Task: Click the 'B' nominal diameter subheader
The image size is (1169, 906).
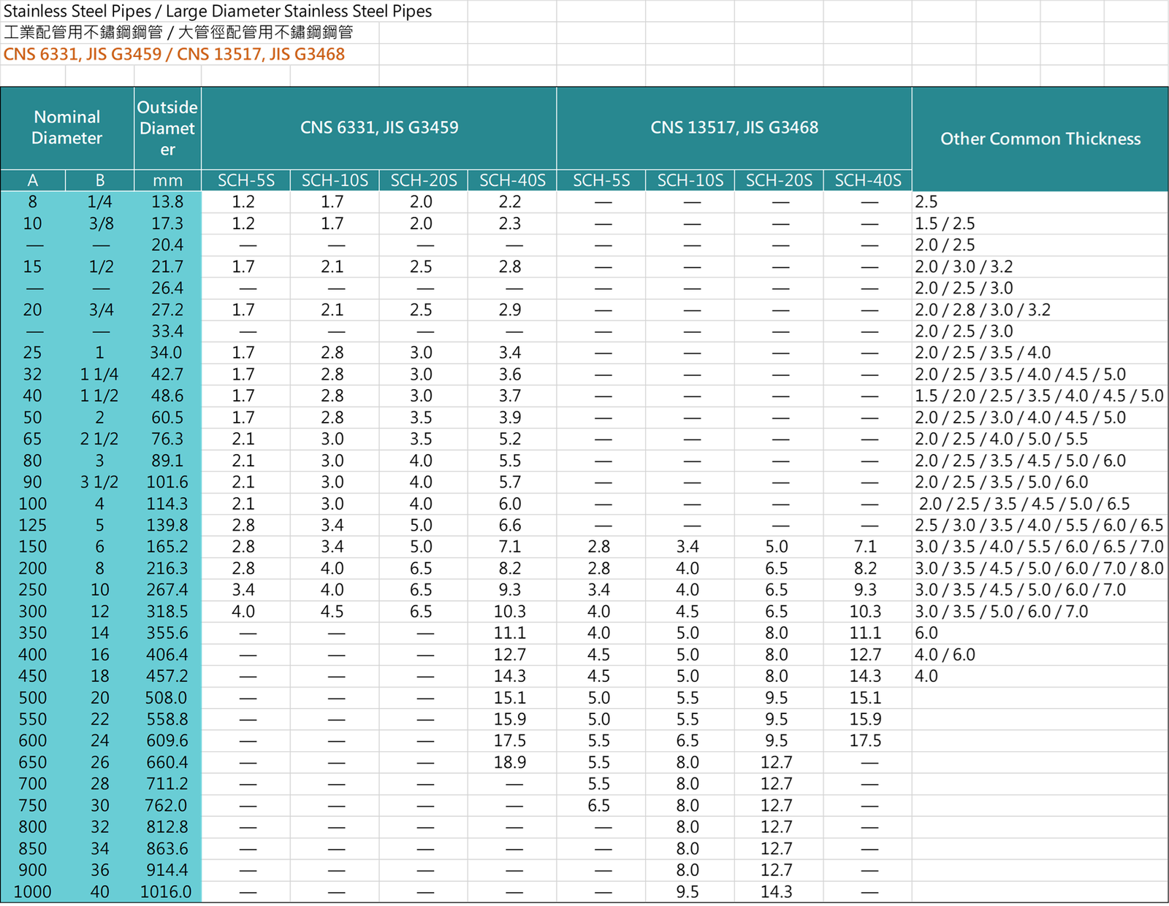Action: tap(100, 180)
